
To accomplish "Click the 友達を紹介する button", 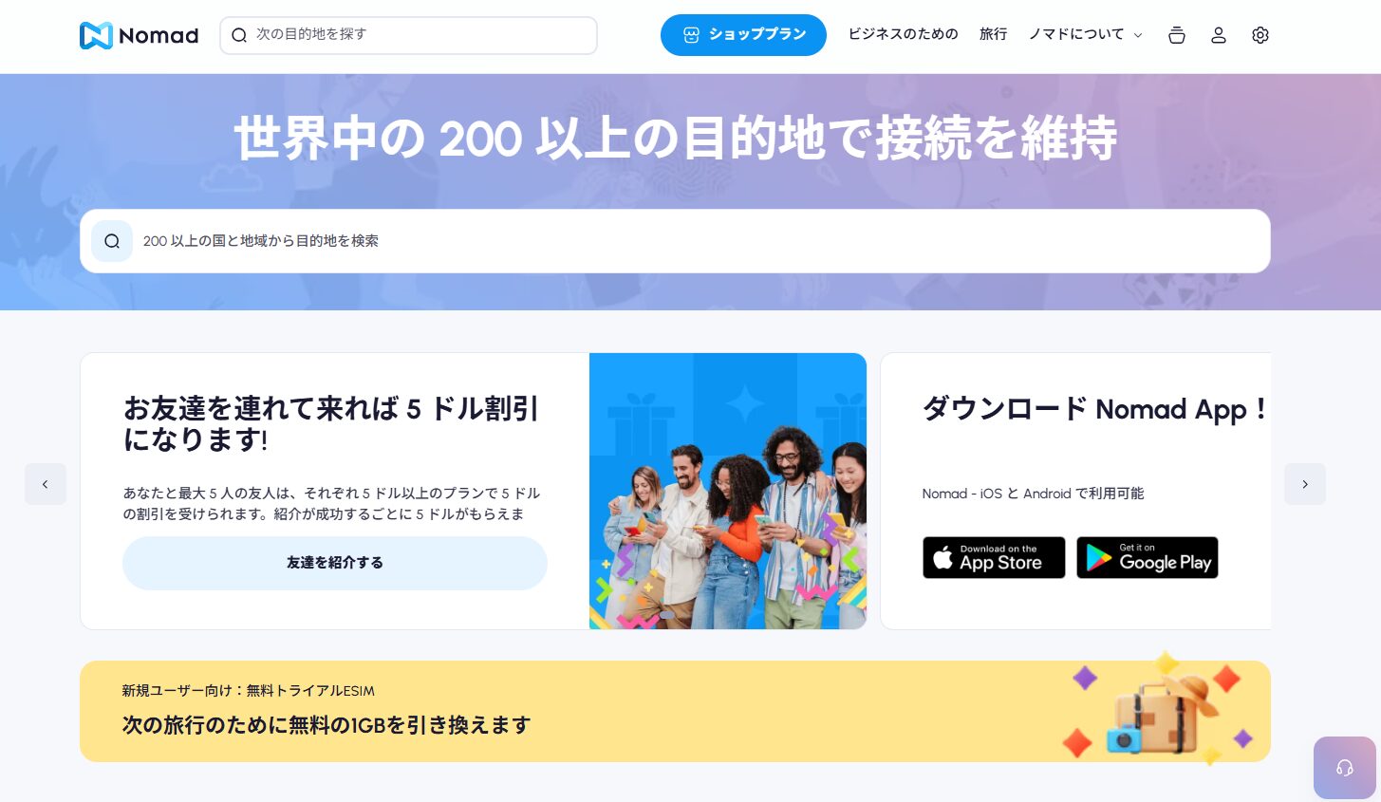I will point(335,563).
